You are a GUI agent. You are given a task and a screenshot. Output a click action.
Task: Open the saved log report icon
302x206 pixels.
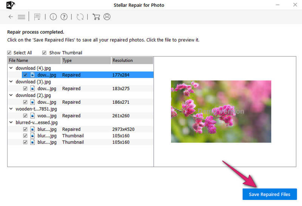click(x=37, y=17)
